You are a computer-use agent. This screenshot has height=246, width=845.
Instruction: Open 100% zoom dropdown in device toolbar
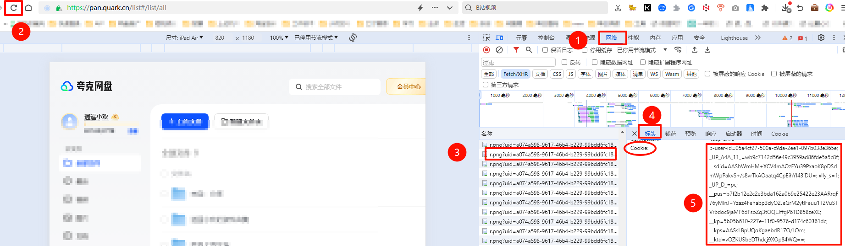tap(279, 37)
